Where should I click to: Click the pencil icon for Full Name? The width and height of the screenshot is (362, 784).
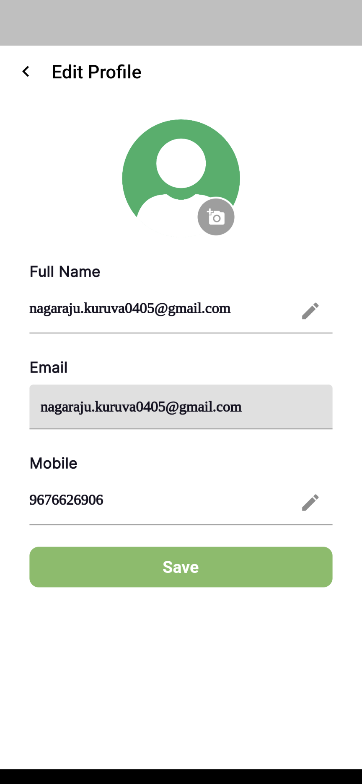coord(310,311)
